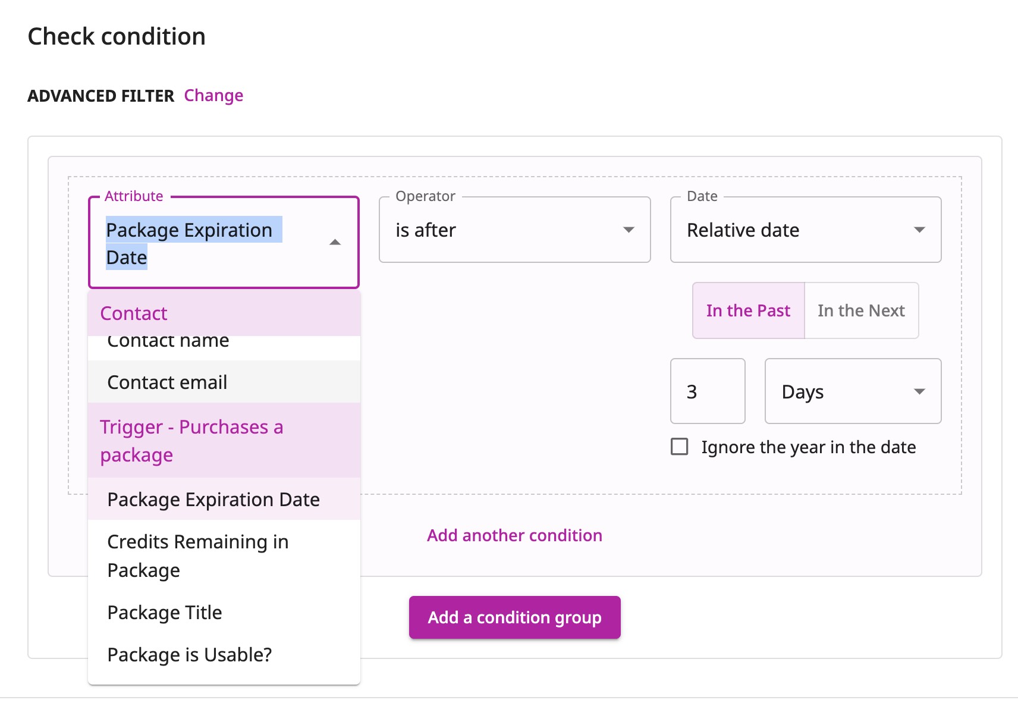Open the Date selector showing 'Relative date'

(x=805, y=230)
